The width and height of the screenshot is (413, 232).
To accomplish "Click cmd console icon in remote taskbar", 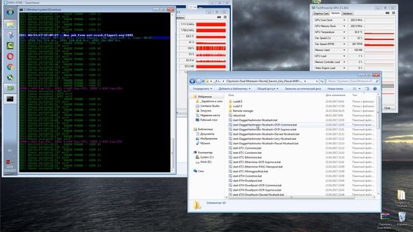I will pos(10,99).
